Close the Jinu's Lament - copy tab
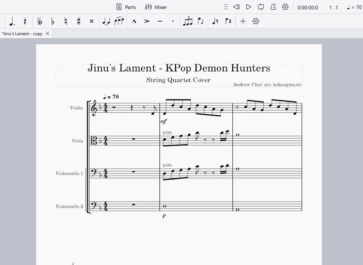 [x=47, y=33]
